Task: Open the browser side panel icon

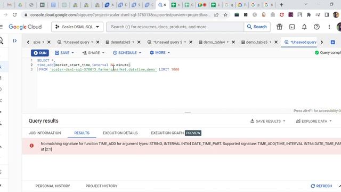Action: (x=327, y=15)
